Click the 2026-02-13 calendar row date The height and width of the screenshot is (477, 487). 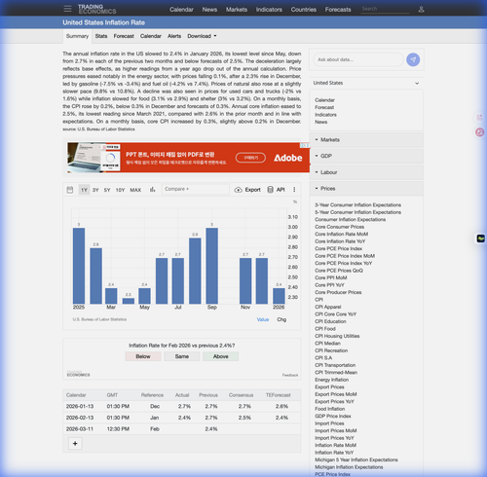tap(80, 418)
